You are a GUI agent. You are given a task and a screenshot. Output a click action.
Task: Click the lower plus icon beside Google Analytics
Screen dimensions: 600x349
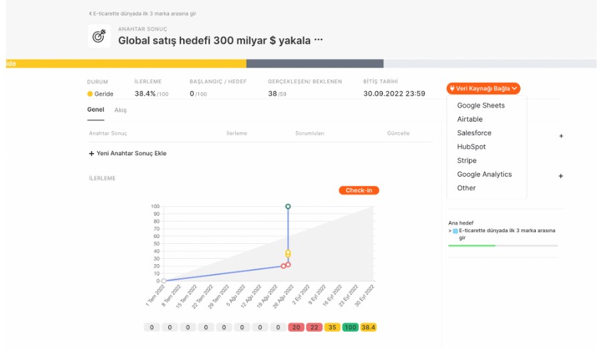click(x=561, y=177)
